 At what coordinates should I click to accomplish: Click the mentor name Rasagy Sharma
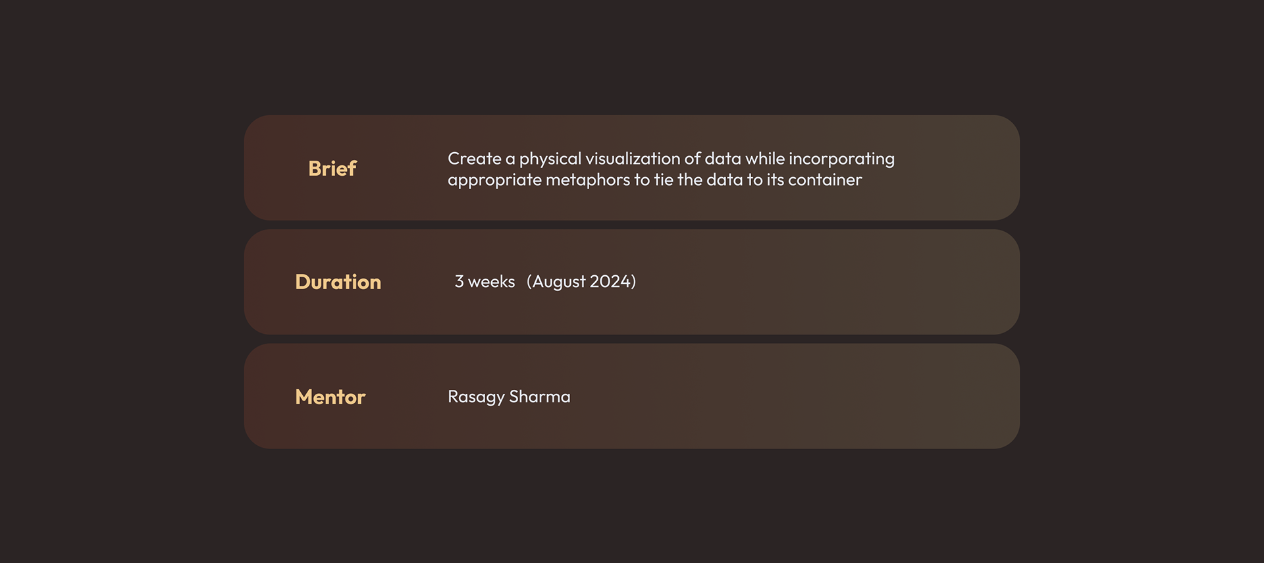pyautogui.click(x=509, y=396)
